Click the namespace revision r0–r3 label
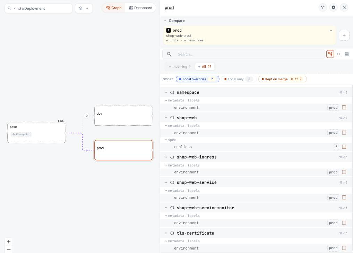Image resolution: width=353 pixels, height=253 pixels. pyautogui.click(x=343, y=92)
